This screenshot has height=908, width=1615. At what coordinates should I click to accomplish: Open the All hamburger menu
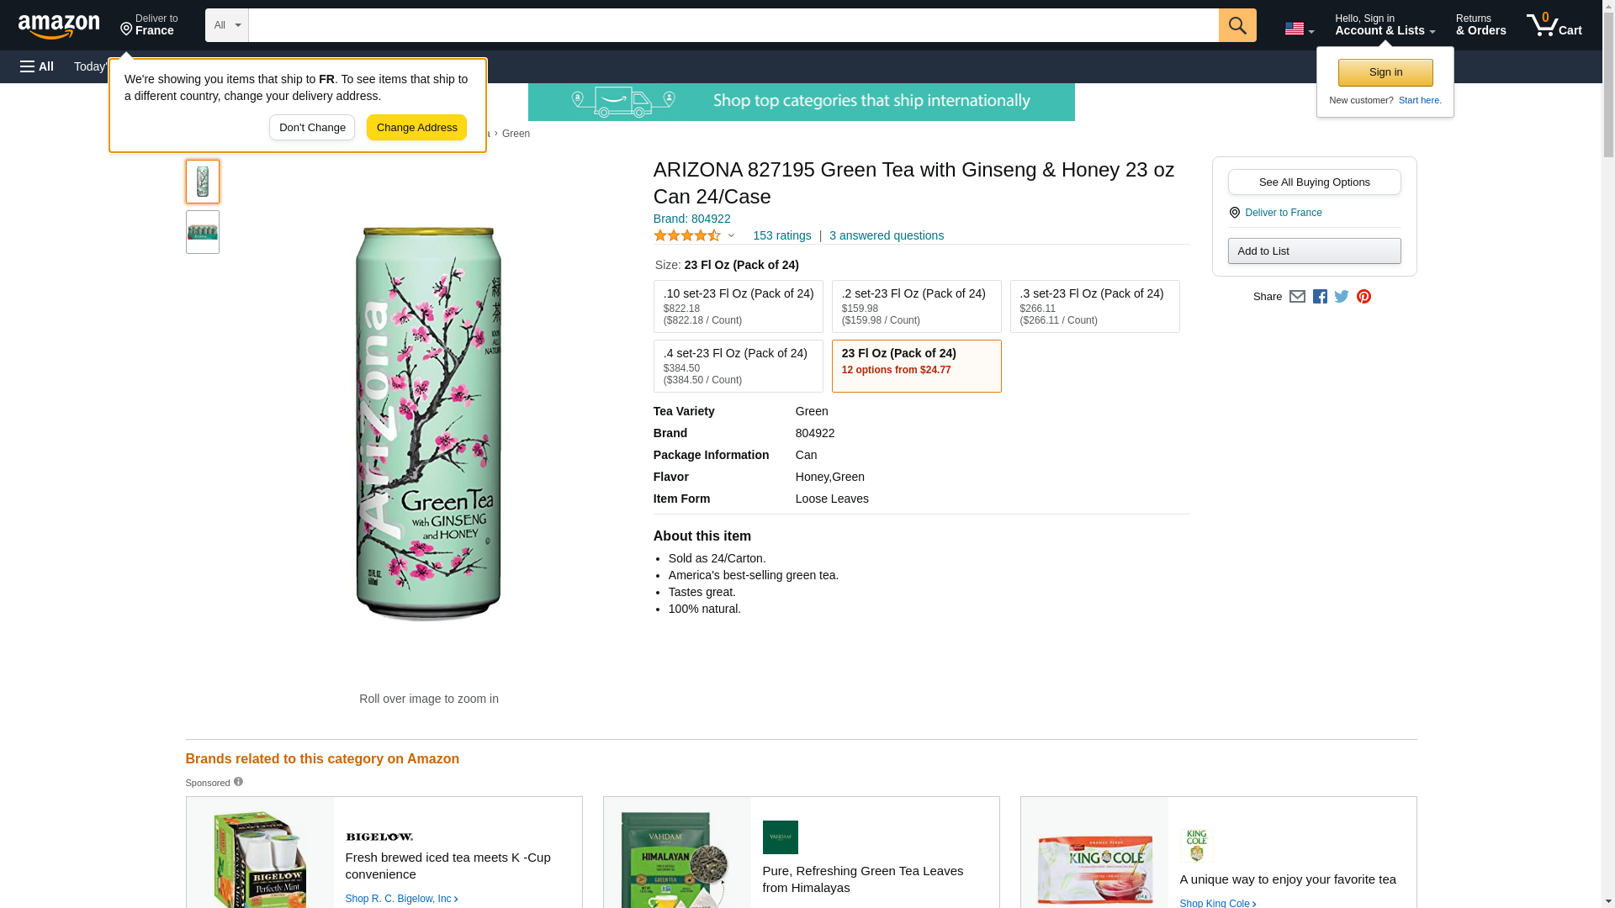point(37,66)
